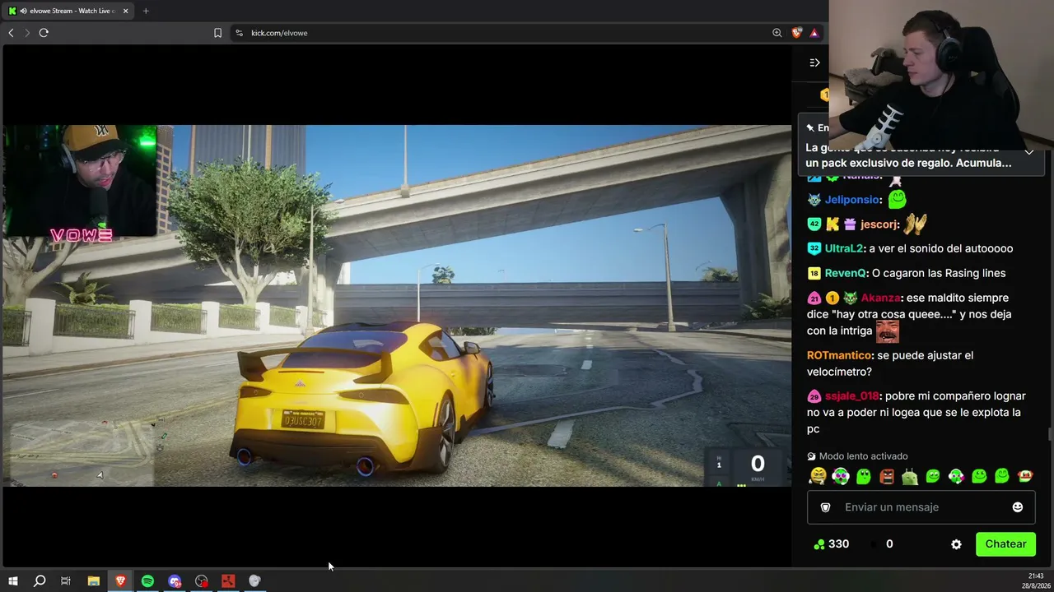Open Jeliponsio's chat profile

pos(852,200)
